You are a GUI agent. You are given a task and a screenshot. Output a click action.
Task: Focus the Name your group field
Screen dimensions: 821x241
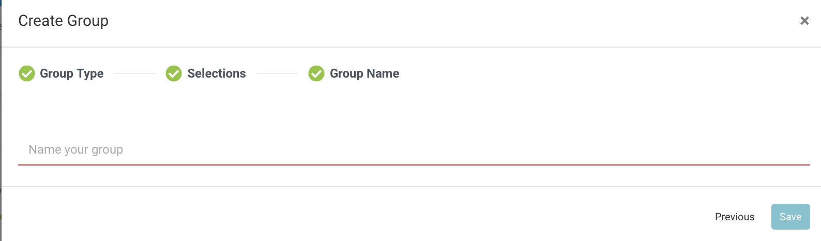[x=414, y=149]
